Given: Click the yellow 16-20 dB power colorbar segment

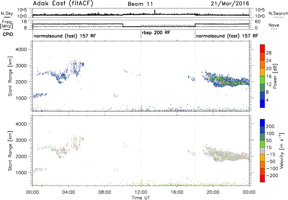Looking at the screenshot, I should (x=262, y=72).
